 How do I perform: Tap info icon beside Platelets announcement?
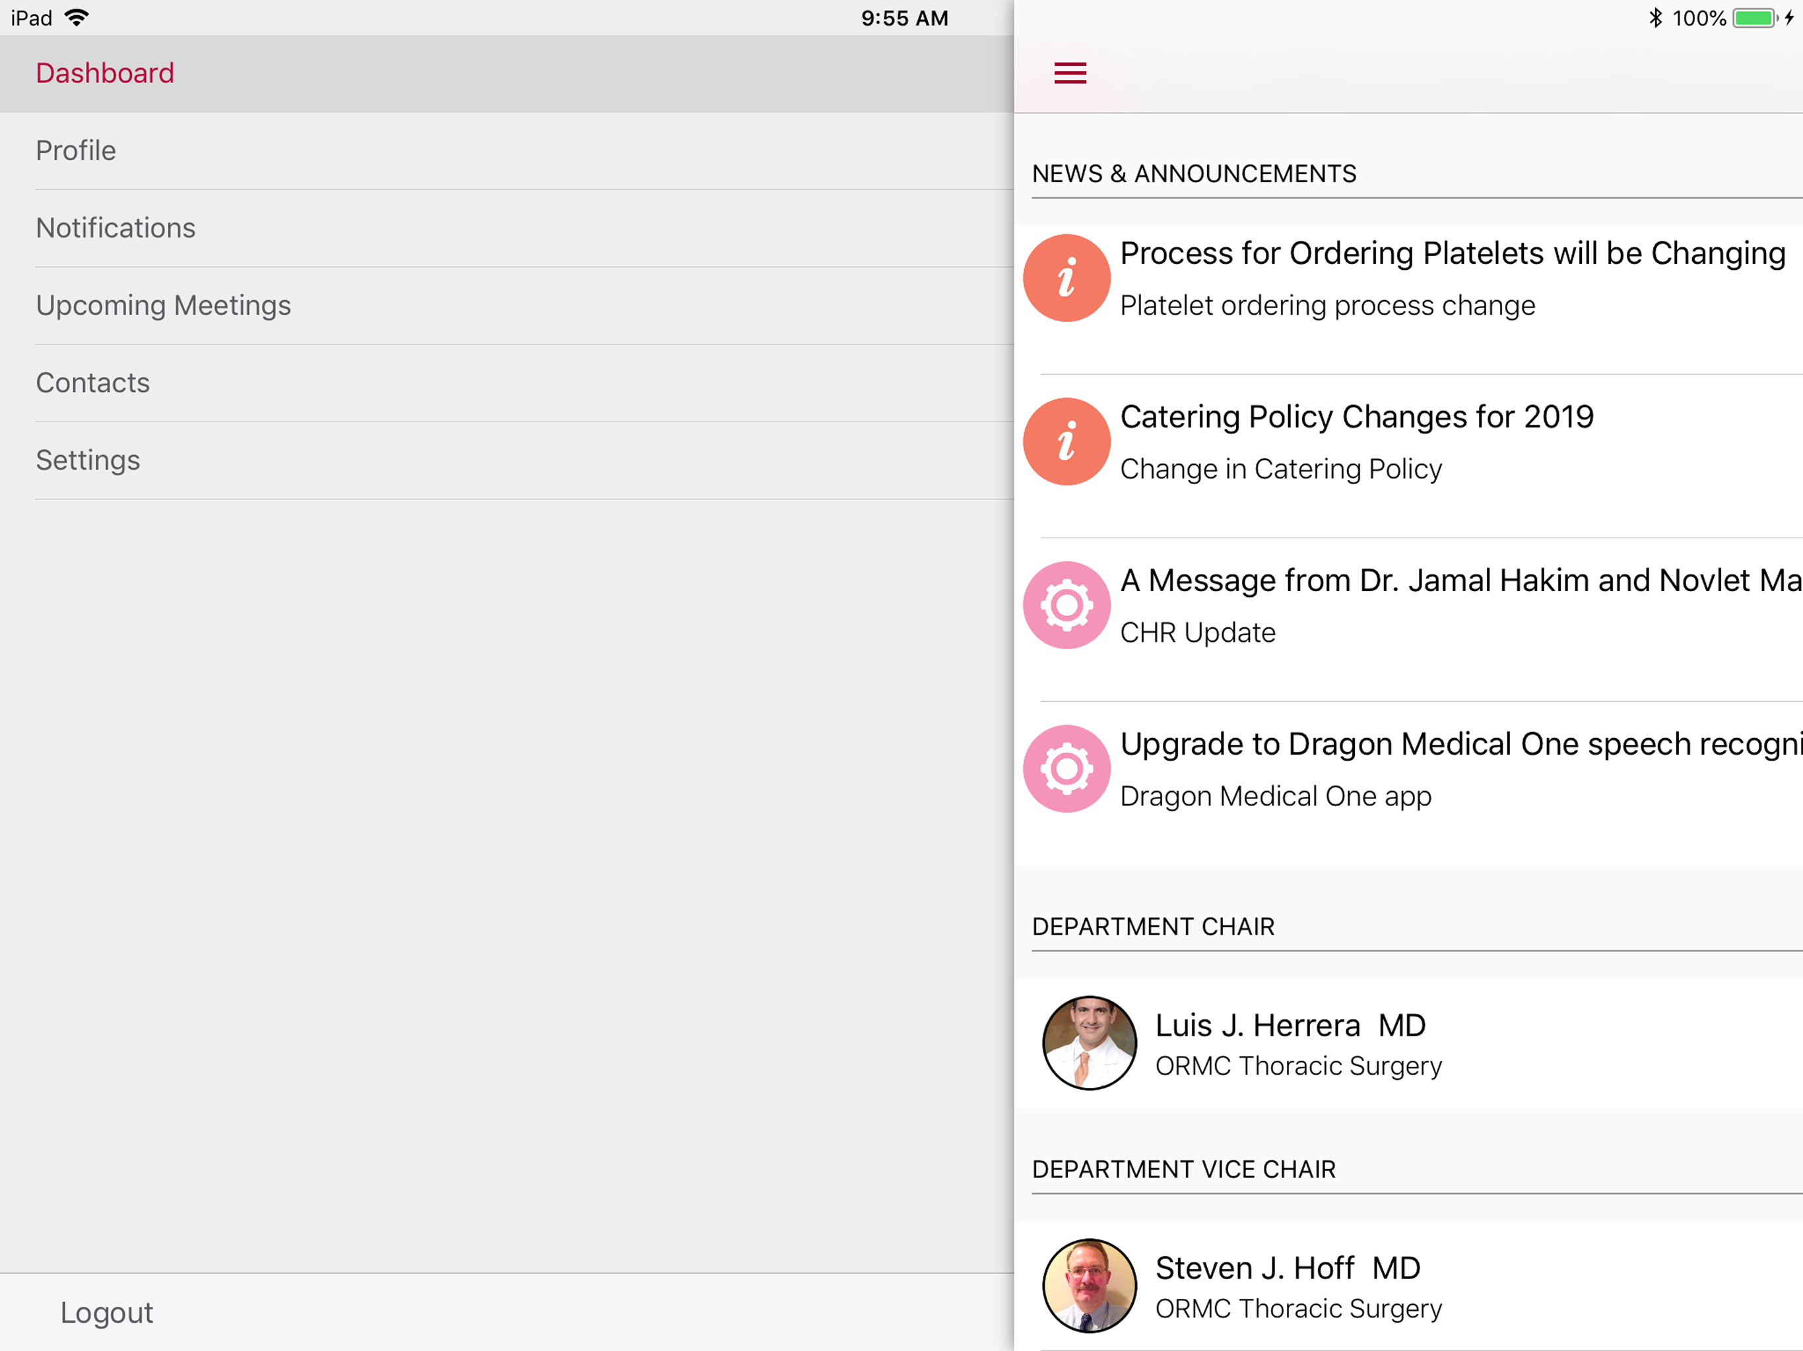tap(1066, 278)
